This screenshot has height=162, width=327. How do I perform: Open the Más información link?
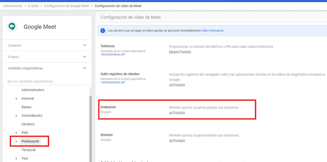[213, 31]
